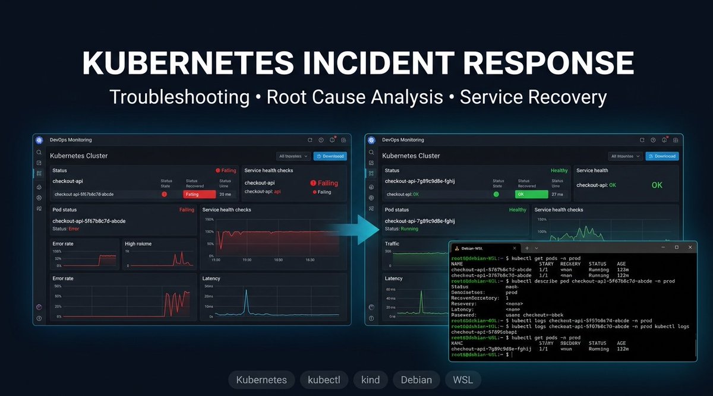Viewport: 713px width, 396px height.
Task: Open the filter dropdown in left dashboard
Action: [x=294, y=156]
